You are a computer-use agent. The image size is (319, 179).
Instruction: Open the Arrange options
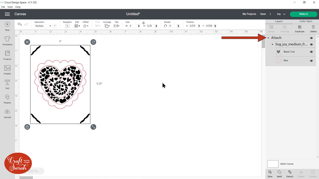point(107,26)
